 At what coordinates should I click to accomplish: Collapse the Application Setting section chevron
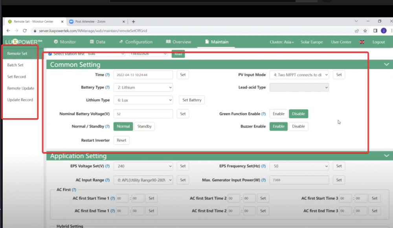pyautogui.click(x=386, y=156)
